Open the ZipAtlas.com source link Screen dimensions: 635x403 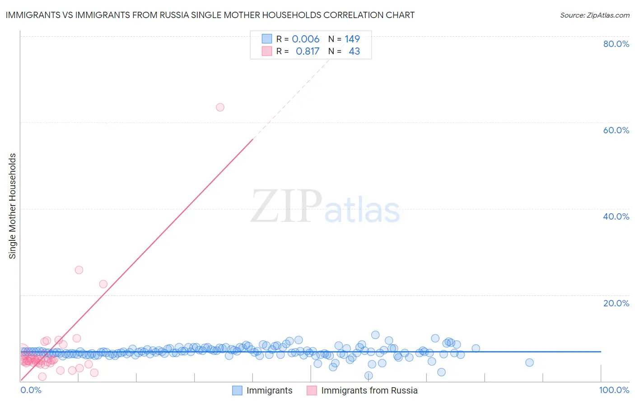(595, 15)
